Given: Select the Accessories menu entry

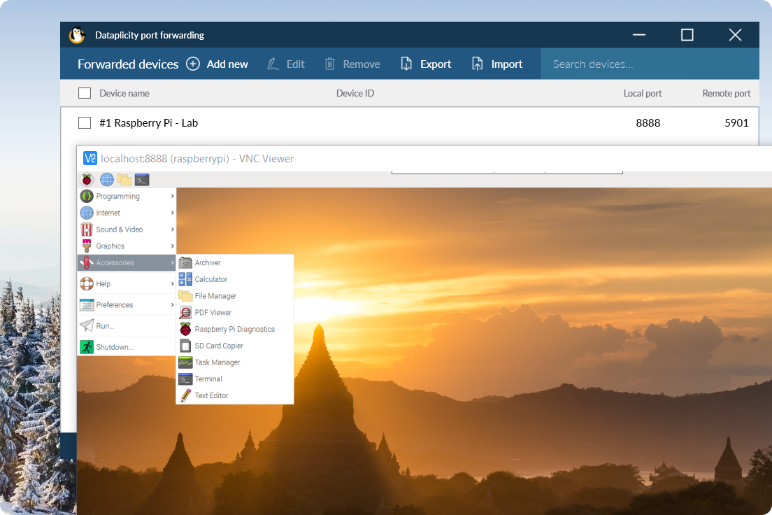Looking at the screenshot, I should (127, 262).
